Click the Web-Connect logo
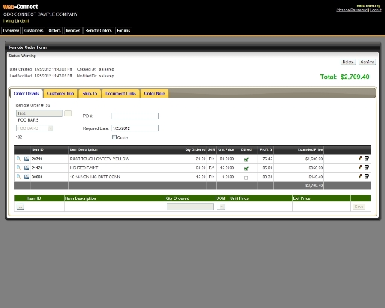Screen dimensions: 385x308 point(20,7)
